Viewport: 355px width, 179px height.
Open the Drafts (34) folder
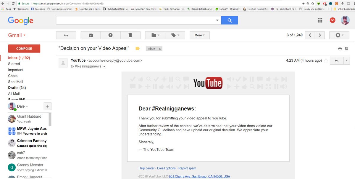pos(17,88)
